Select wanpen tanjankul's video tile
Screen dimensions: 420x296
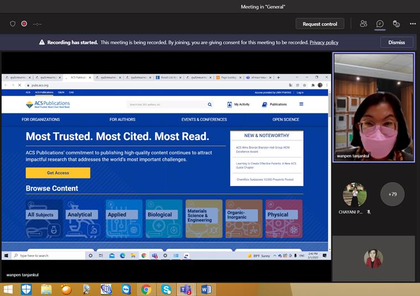pyautogui.click(x=374, y=107)
